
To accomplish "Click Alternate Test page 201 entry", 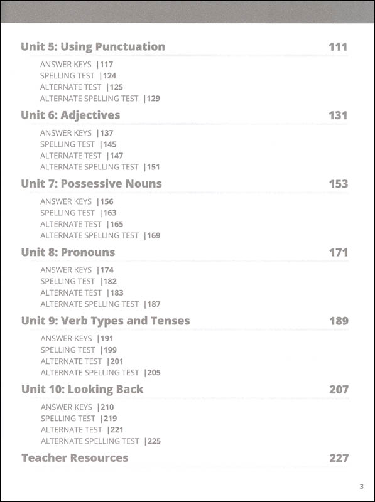I will pyautogui.click(x=82, y=361).
